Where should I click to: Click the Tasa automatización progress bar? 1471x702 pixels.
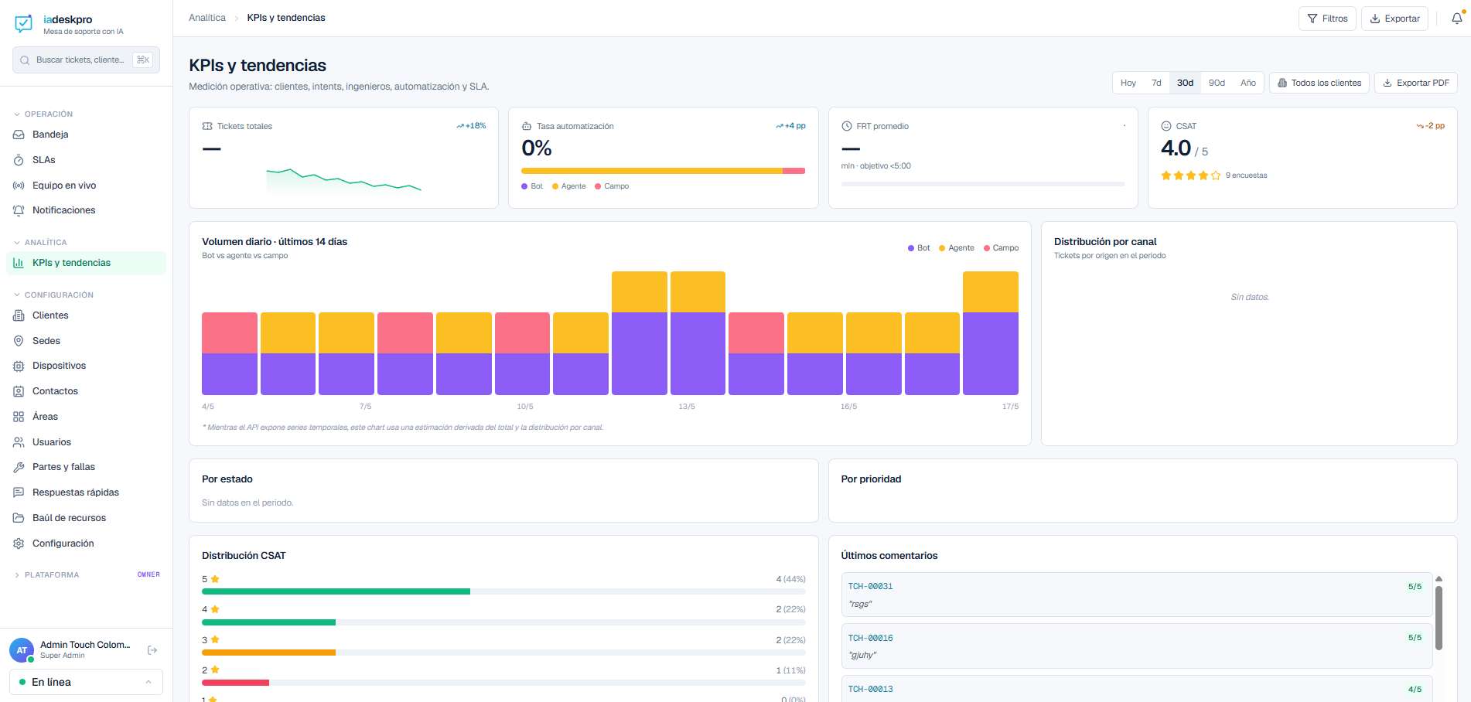664,171
